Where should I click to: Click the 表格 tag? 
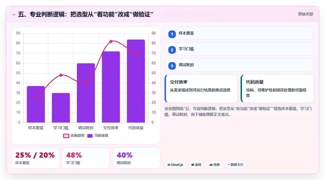196,165
